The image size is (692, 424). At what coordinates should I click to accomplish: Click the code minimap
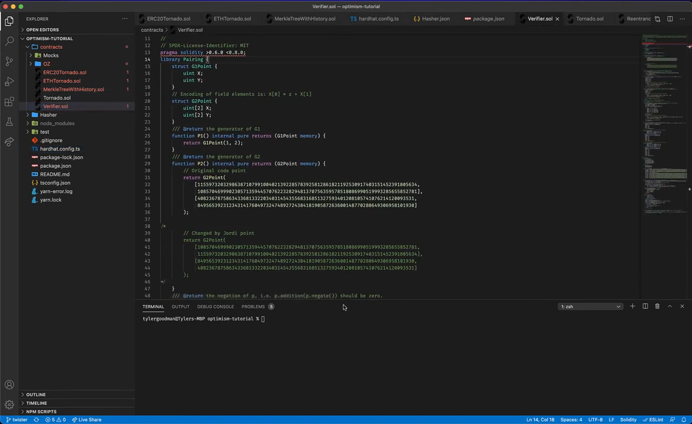coord(664,124)
